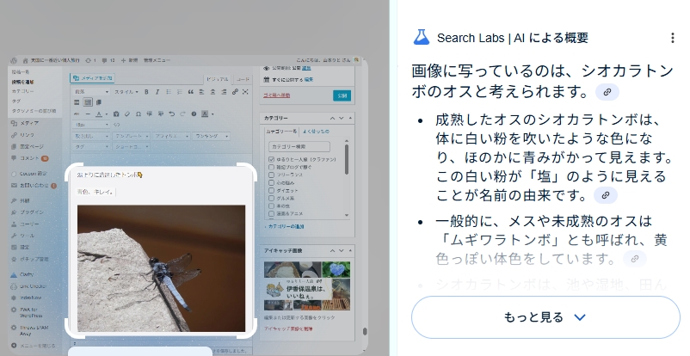This screenshot has width=690, height=356.
Task: Open the source link icon after the first summary sentence
Action: coord(607,92)
